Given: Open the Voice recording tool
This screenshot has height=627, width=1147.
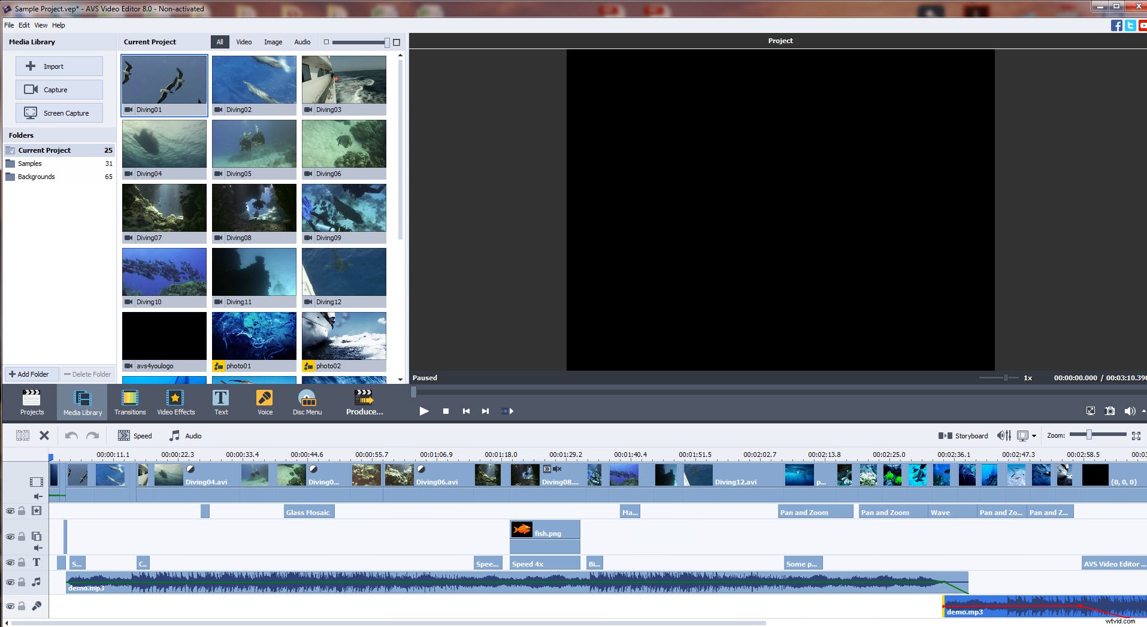Looking at the screenshot, I should [x=264, y=401].
